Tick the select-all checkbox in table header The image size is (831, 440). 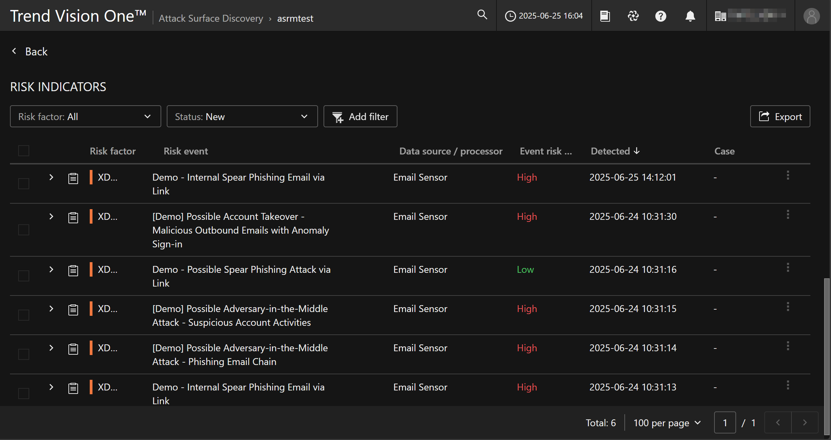point(24,151)
